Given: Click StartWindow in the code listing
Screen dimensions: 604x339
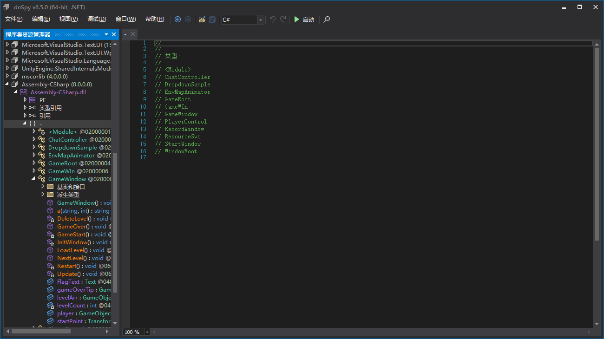Looking at the screenshot, I should [x=183, y=144].
